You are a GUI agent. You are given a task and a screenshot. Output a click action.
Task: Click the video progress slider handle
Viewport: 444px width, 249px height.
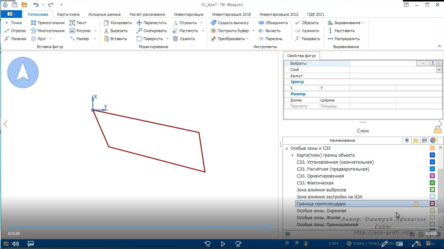(x=269, y=227)
